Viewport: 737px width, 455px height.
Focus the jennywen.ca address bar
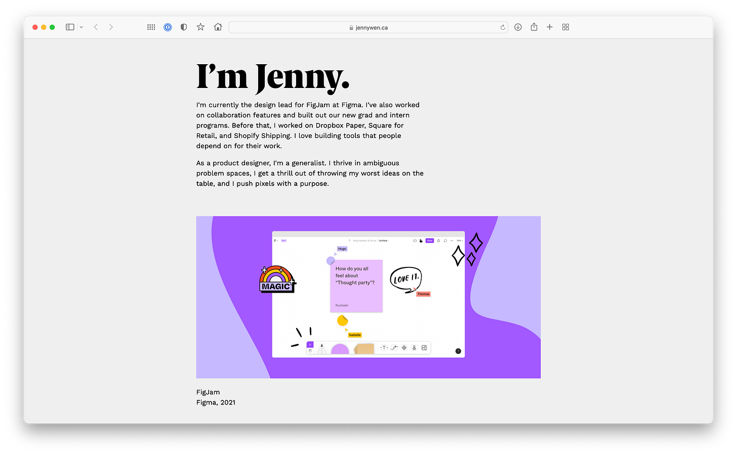pyautogui.click(x=368, y=27)
